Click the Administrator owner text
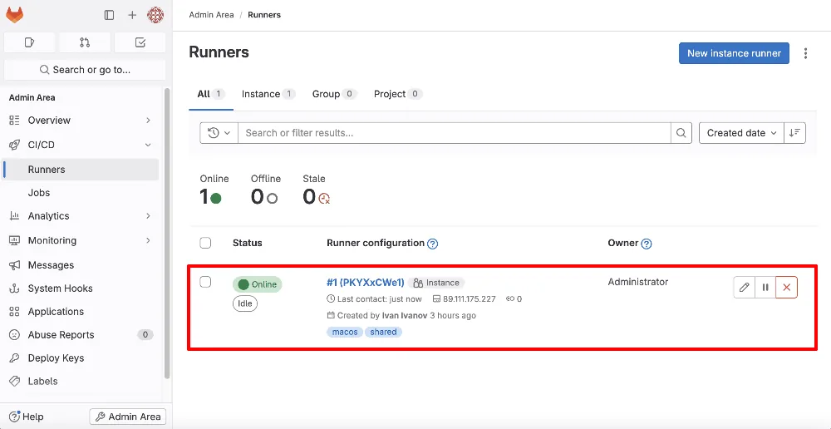The height and width of the screenshot is (429, 831). (x=638, y=282)
